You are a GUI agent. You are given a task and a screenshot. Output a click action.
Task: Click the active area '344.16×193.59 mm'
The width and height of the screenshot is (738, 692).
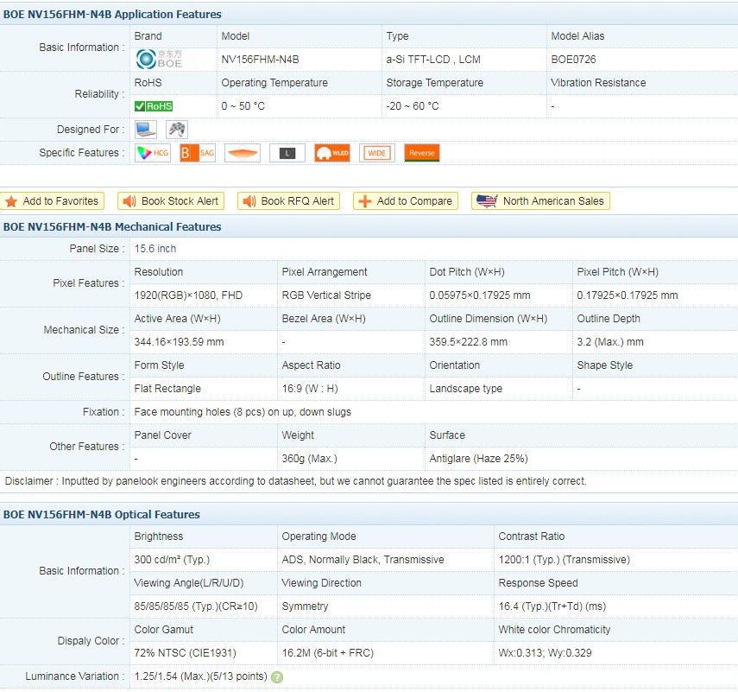[x=179, y=342]
